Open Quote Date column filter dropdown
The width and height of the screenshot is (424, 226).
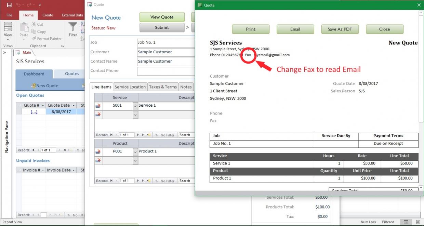click(72, 105)
